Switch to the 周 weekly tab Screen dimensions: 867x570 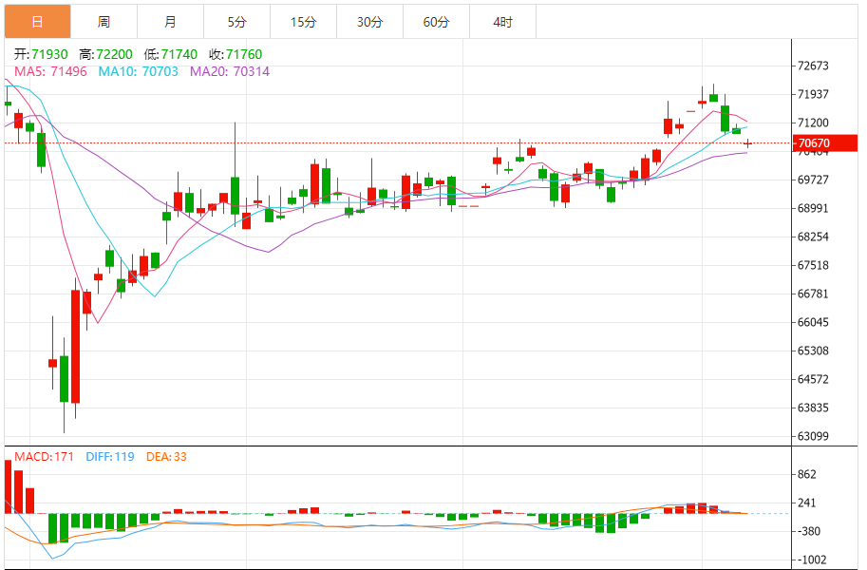[104, 22]
